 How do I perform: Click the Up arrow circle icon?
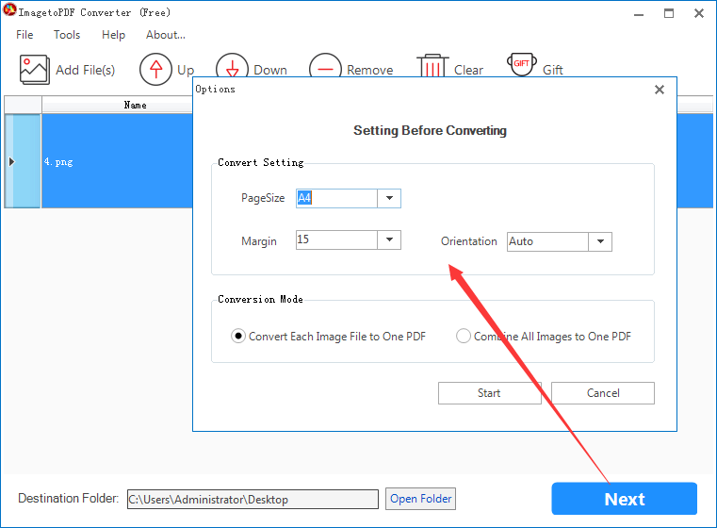(x=155, y=70)
